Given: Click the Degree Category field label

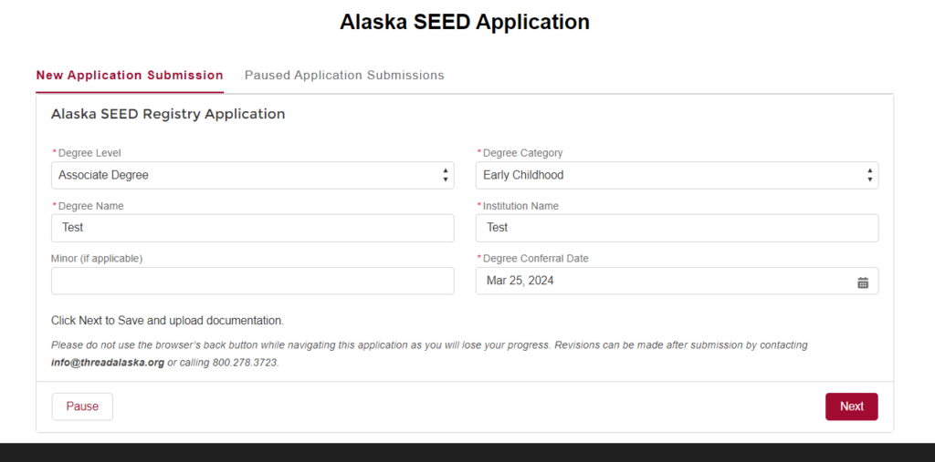Looking at the screenshot, I should click(522, 153).
